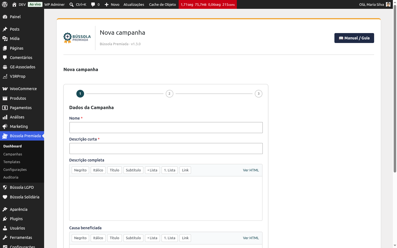Viewport: 397px width, 248px height.
Task: Click the Mídia icon in sidebar
Action: tap(5, 39)
